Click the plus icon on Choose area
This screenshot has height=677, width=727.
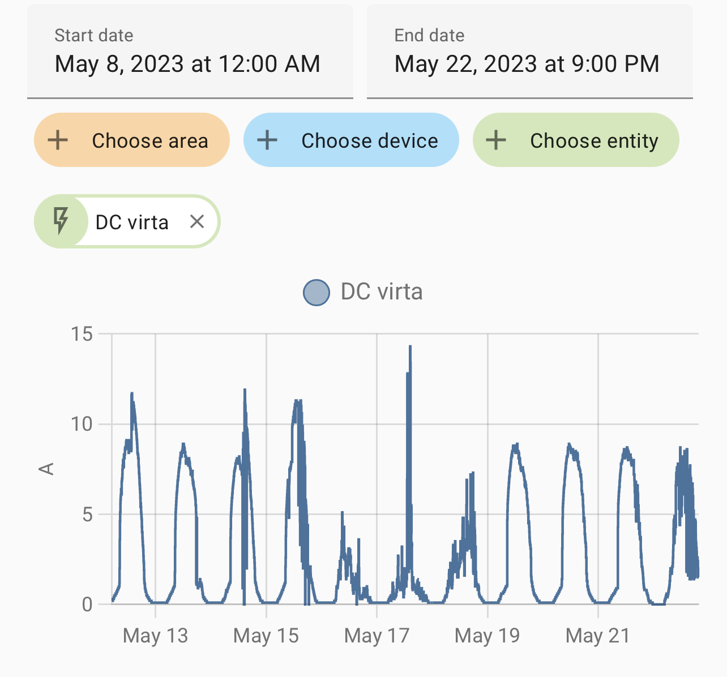58,140
